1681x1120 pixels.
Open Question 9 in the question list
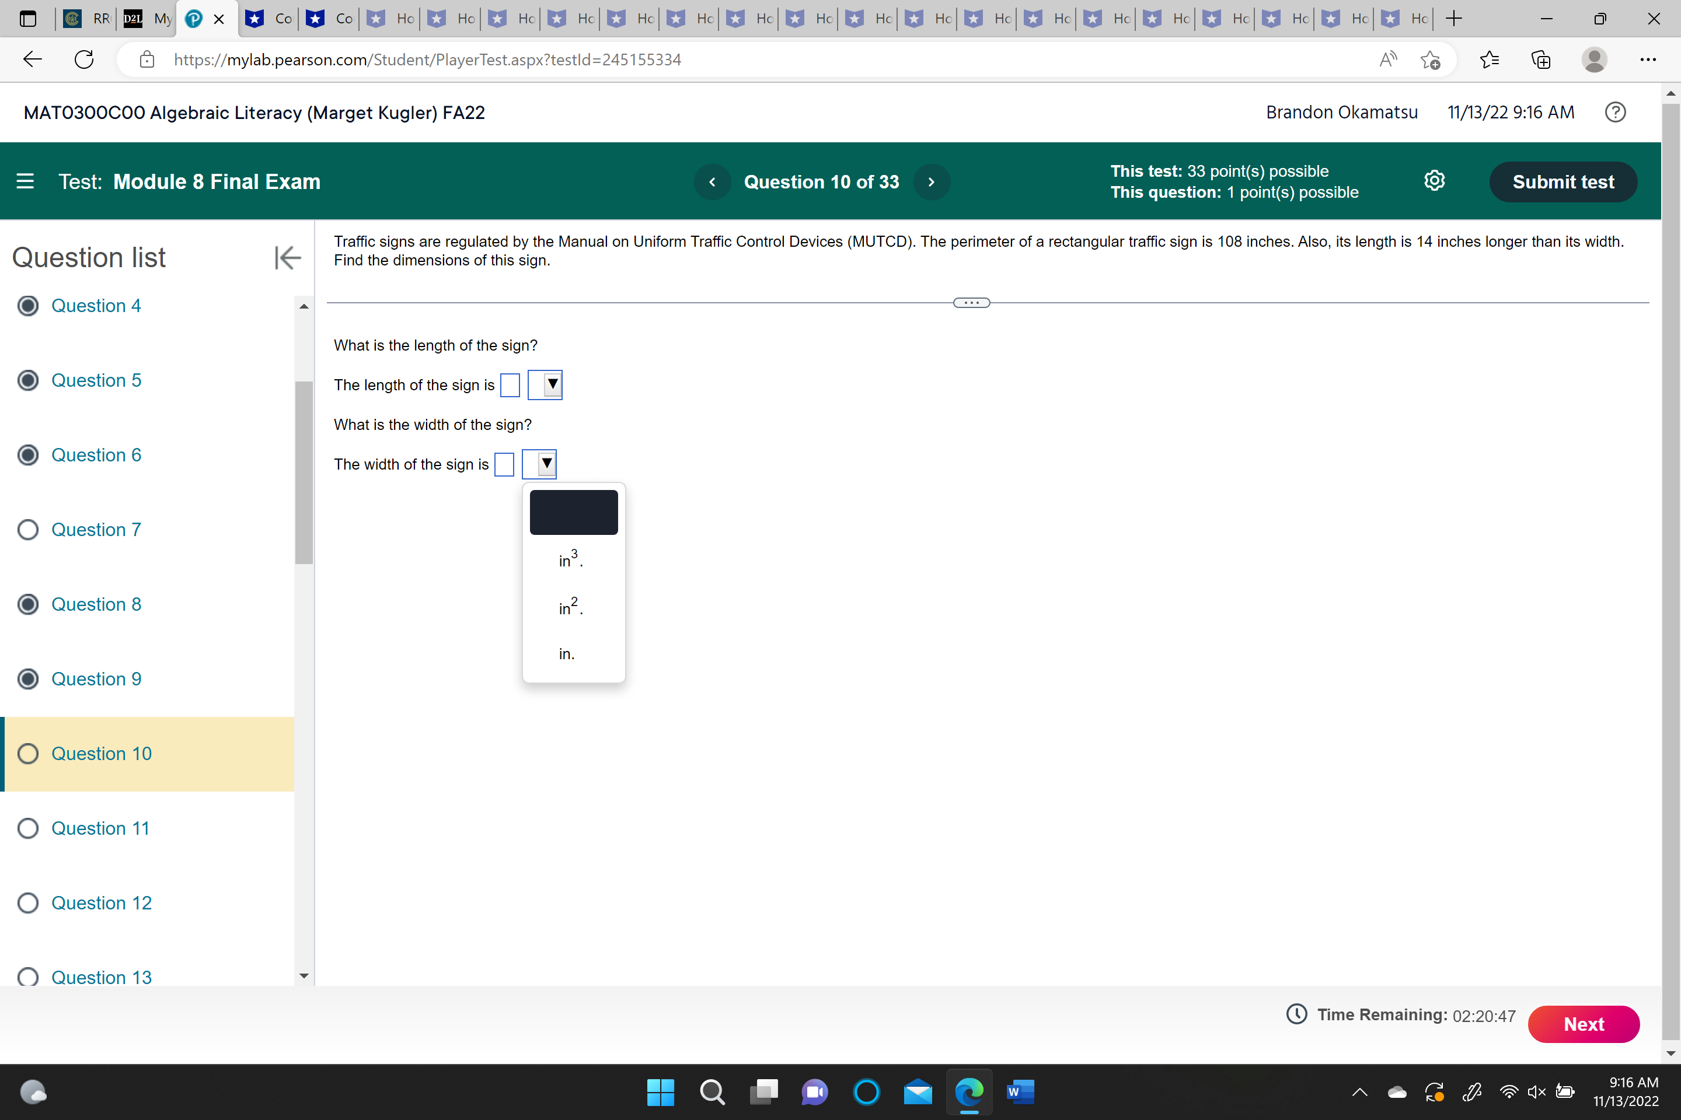click(x=96, y=679)
